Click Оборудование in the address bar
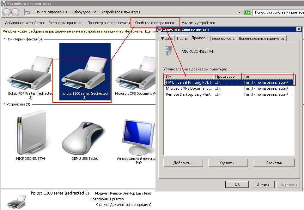 pos(84,12)
